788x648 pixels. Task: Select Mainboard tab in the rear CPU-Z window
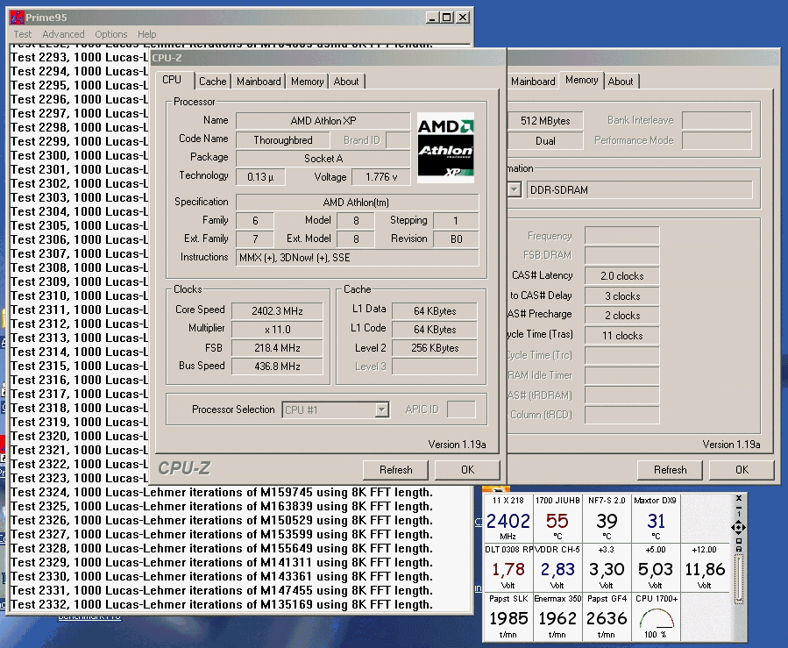(532, 82)
